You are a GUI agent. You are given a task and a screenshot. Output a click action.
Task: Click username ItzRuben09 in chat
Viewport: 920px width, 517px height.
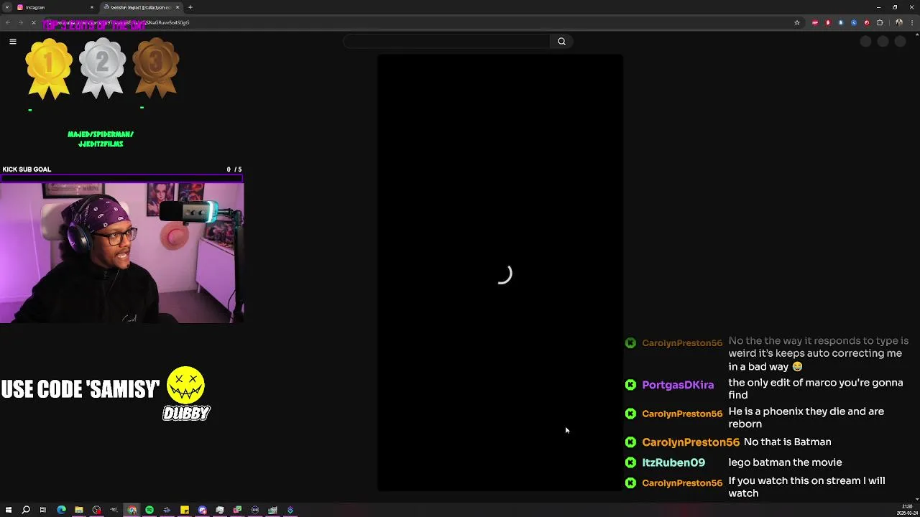tap(673, 462)
